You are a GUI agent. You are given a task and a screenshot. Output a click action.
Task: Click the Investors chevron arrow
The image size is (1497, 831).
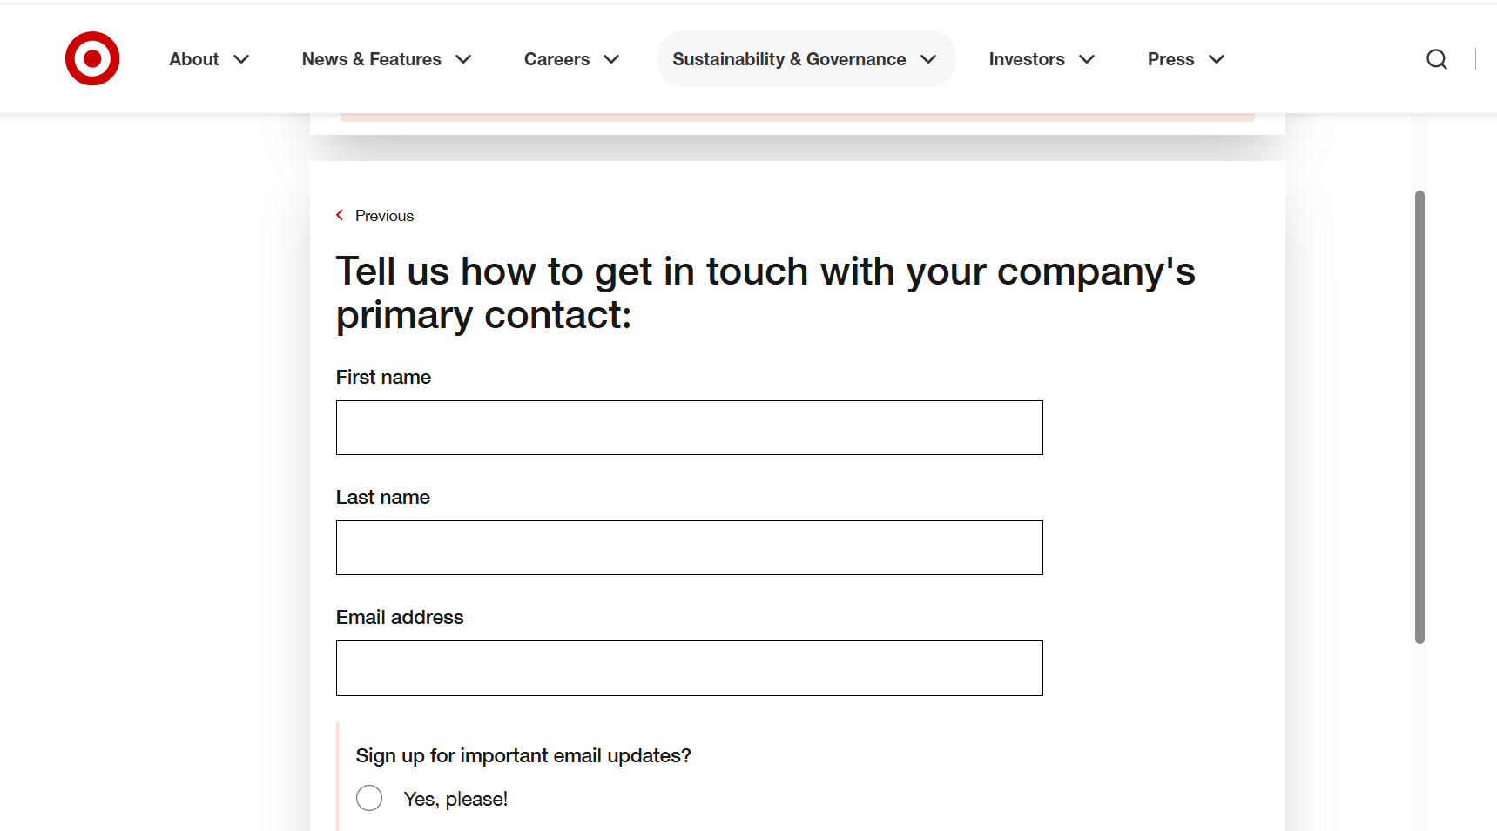pyautogui.click(x=1088, y=59)
